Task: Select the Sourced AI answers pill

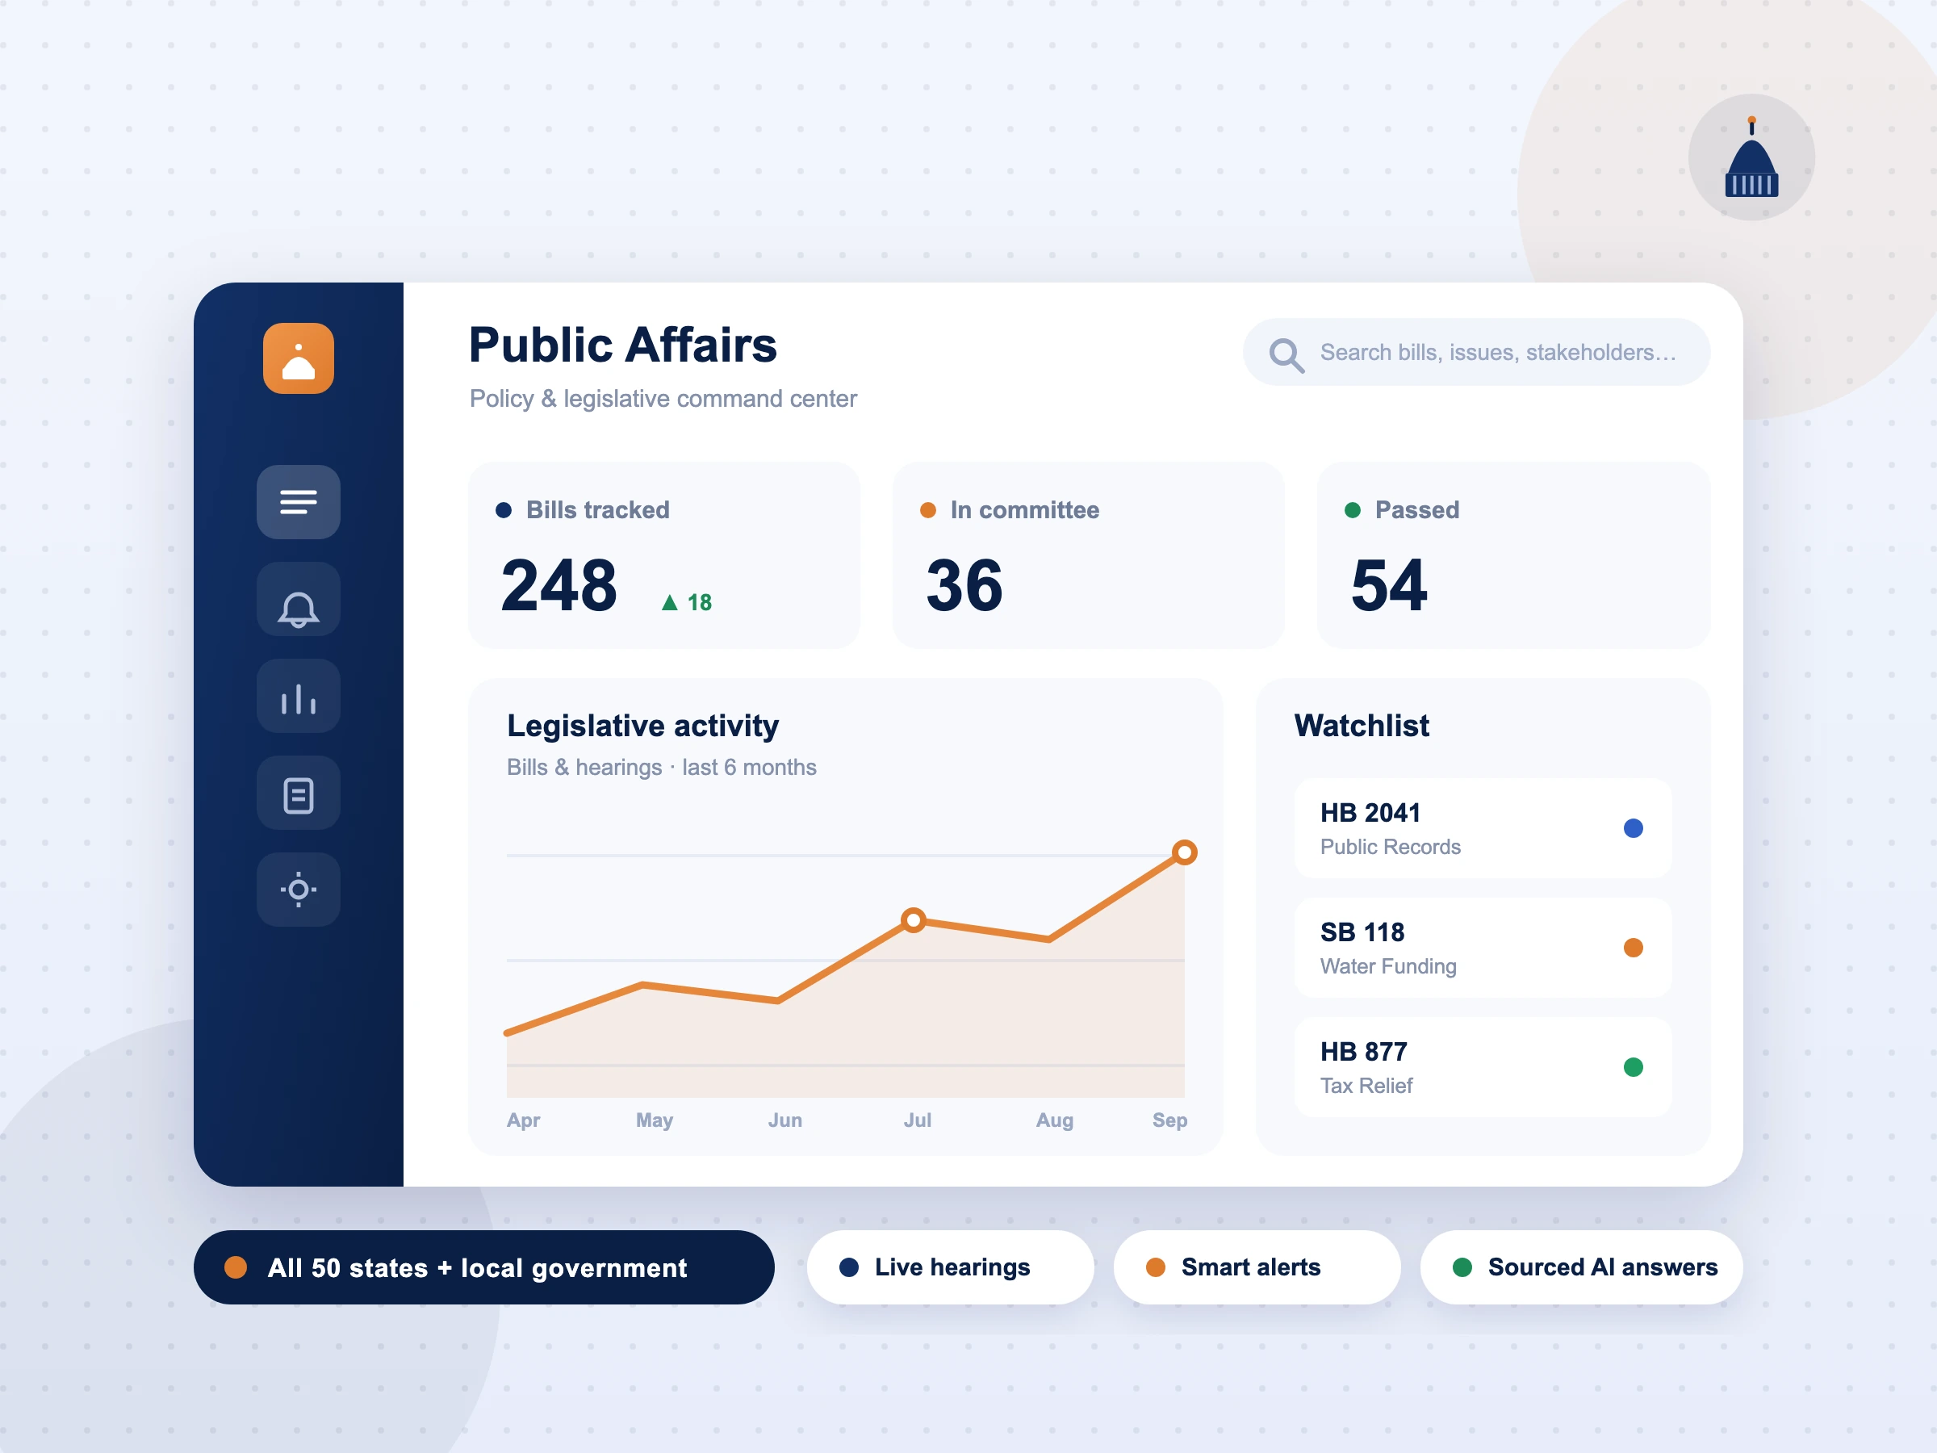Action: pos(1581,1267)
